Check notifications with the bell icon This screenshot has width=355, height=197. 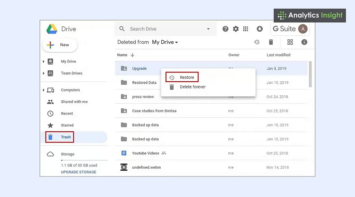click(259, 29)
